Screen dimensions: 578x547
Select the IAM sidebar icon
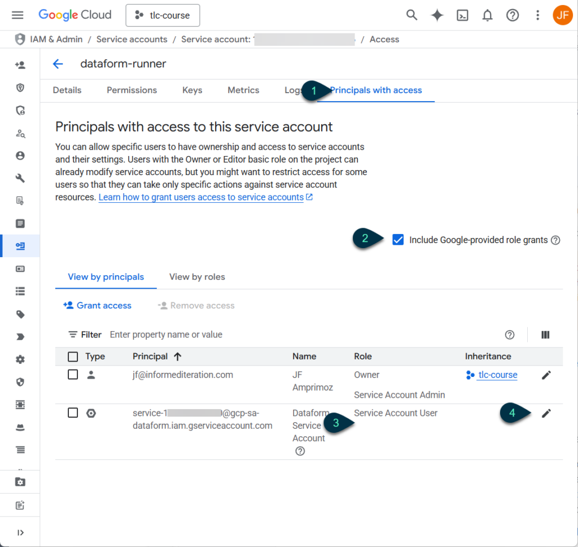point(20,65)
